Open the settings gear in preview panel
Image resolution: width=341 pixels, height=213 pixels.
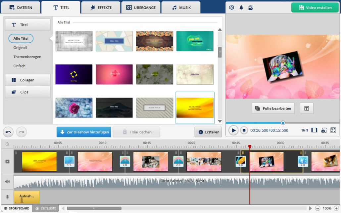[231, 8]
